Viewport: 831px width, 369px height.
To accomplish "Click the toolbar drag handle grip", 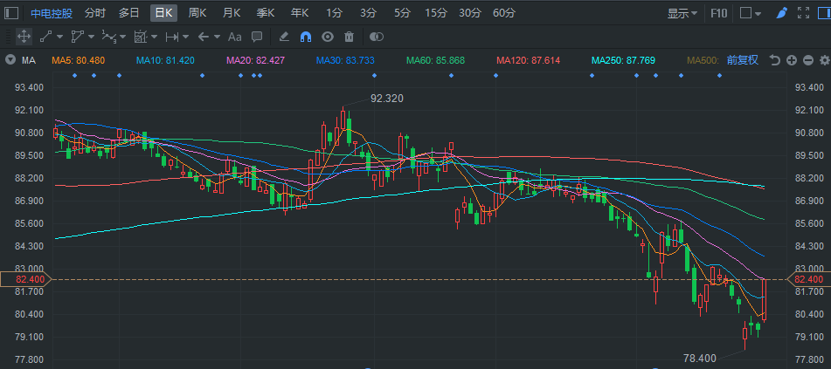I will click(7, 37).
